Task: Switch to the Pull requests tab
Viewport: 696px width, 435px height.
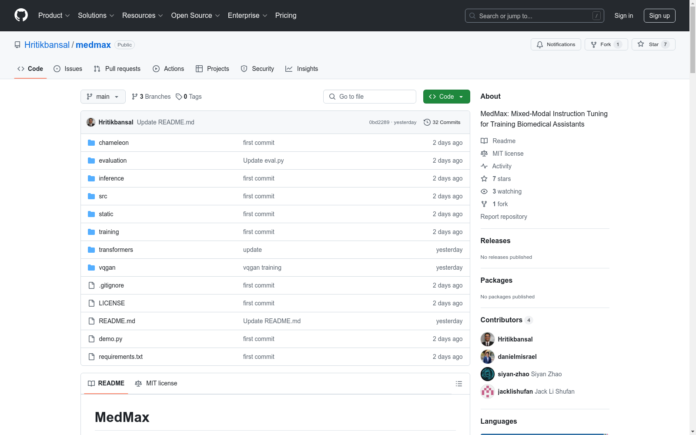Action: [117, 69]
